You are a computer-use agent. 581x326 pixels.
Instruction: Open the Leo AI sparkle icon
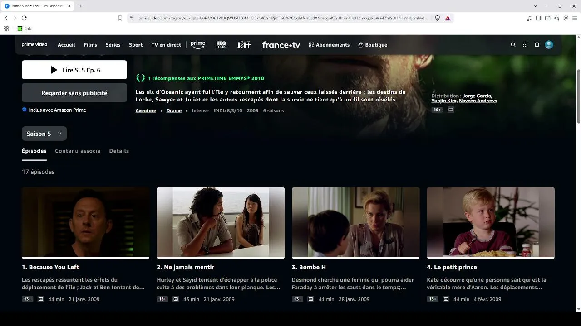(x=556, y=18)
